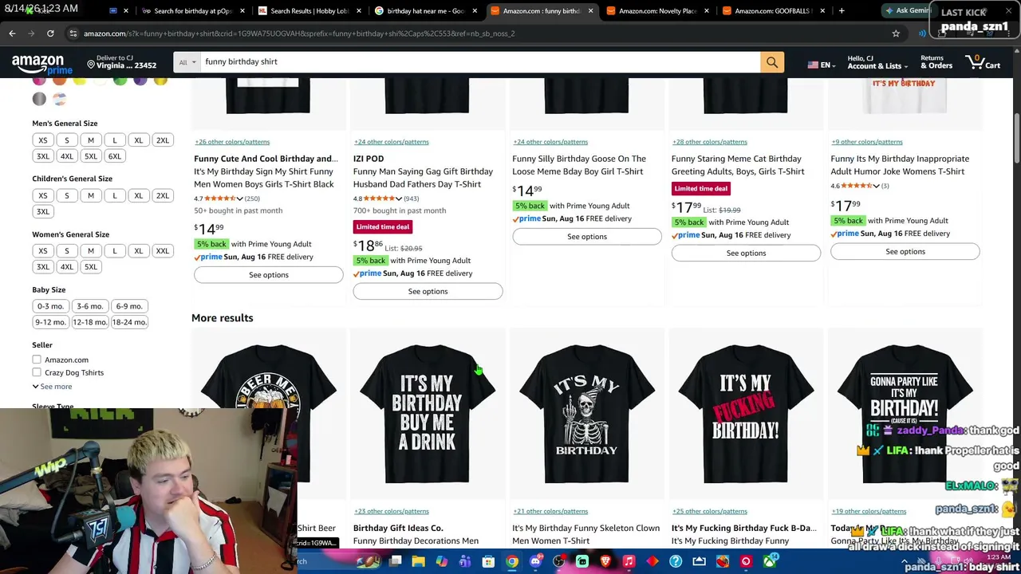Image resolution: width=1021 pixels, height=574 pixels.
Task: Switch to the Amazon Novelty Place tab
Action: tap(657, 11)
